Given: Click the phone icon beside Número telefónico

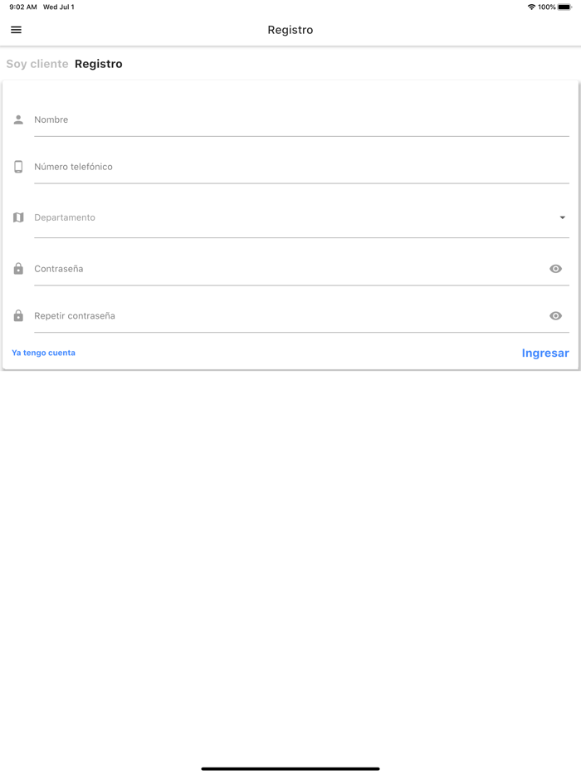Looking at the screenshot, I should 18,167.
